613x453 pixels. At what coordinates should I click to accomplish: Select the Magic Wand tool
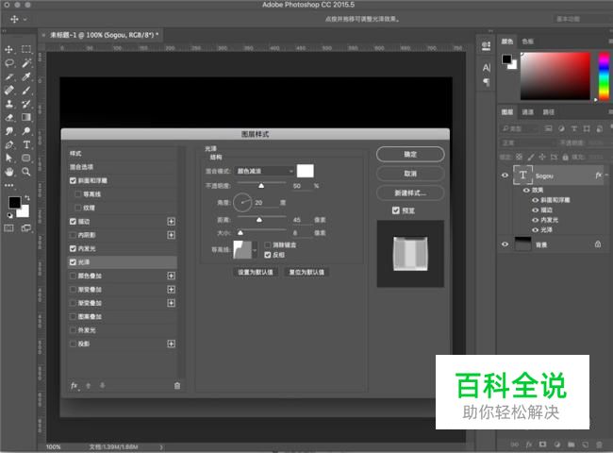pyautogui.click(x=25, y=63)
